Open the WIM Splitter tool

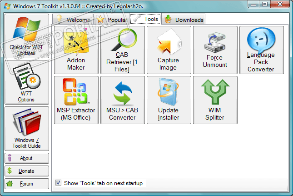click(x=215, y=100)
